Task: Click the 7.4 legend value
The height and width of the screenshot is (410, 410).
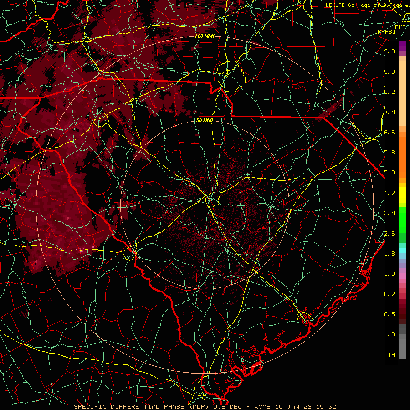Action: click(x=389, y=112)
